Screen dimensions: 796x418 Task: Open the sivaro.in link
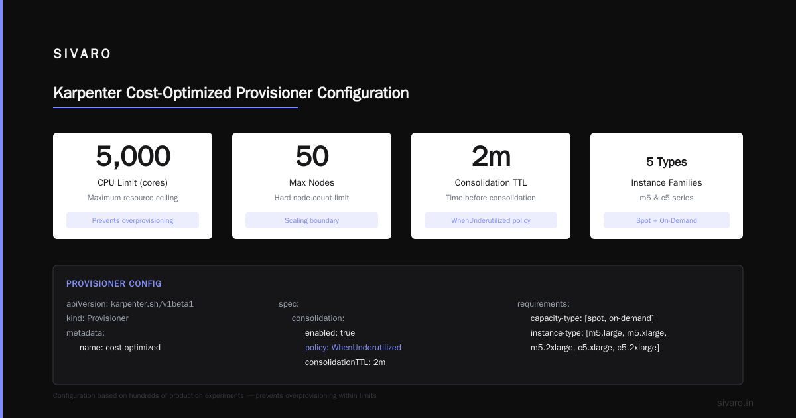(735, 403)
